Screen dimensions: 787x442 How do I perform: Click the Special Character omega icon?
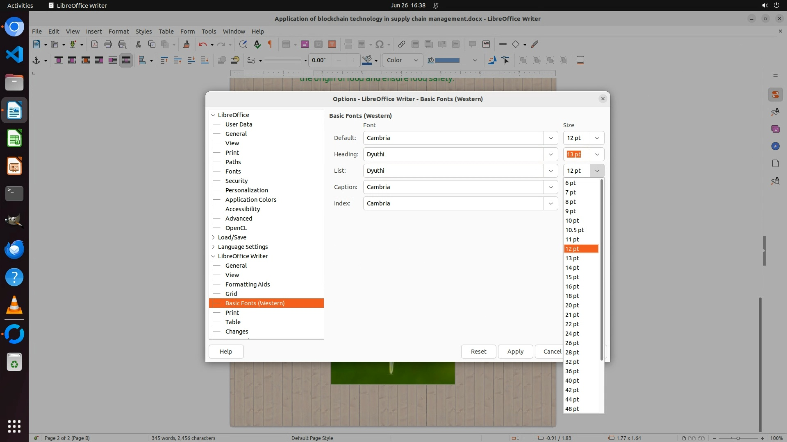380,44
